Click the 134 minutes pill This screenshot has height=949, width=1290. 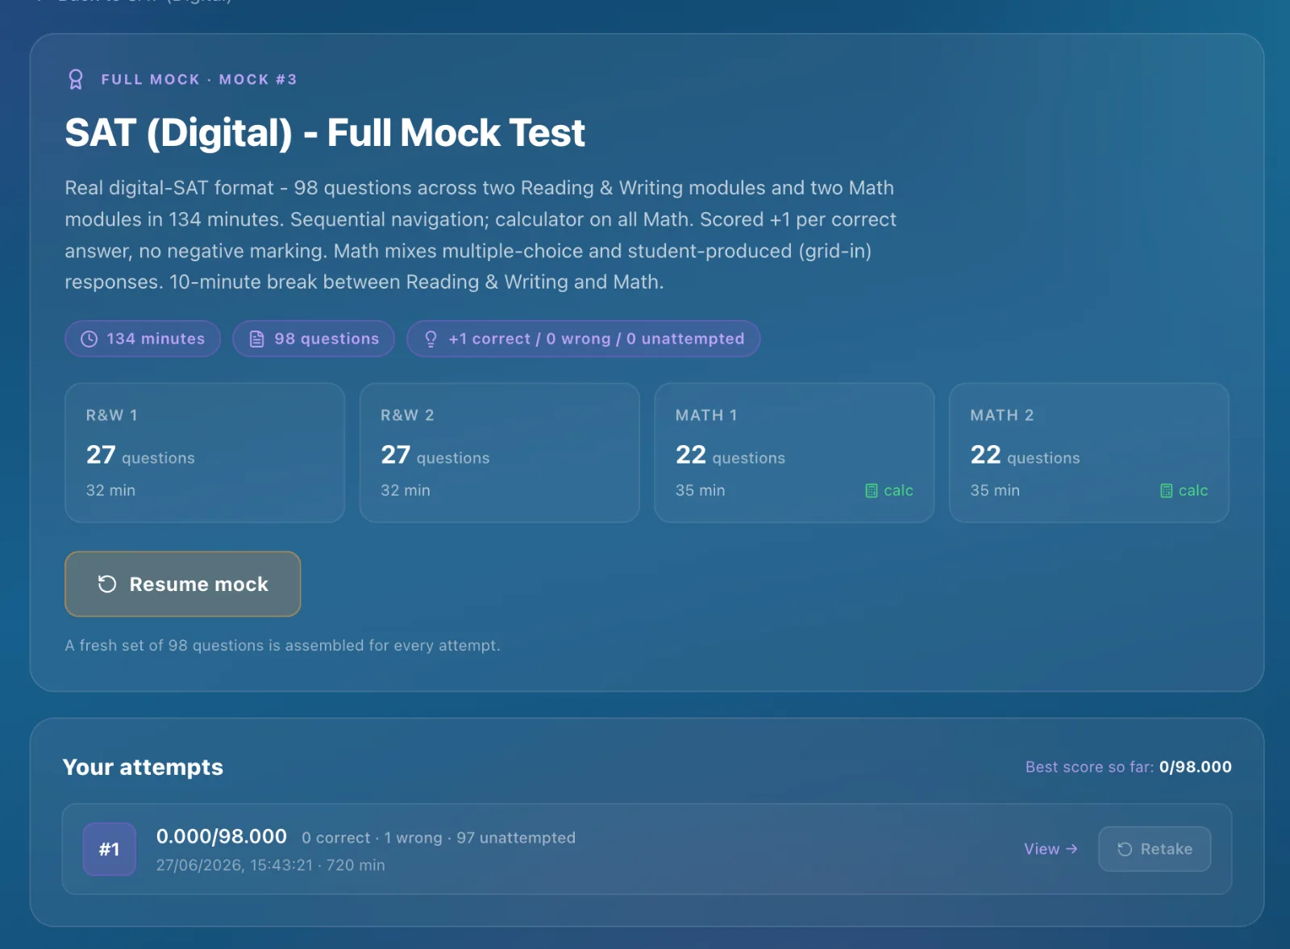coord(143,339)
